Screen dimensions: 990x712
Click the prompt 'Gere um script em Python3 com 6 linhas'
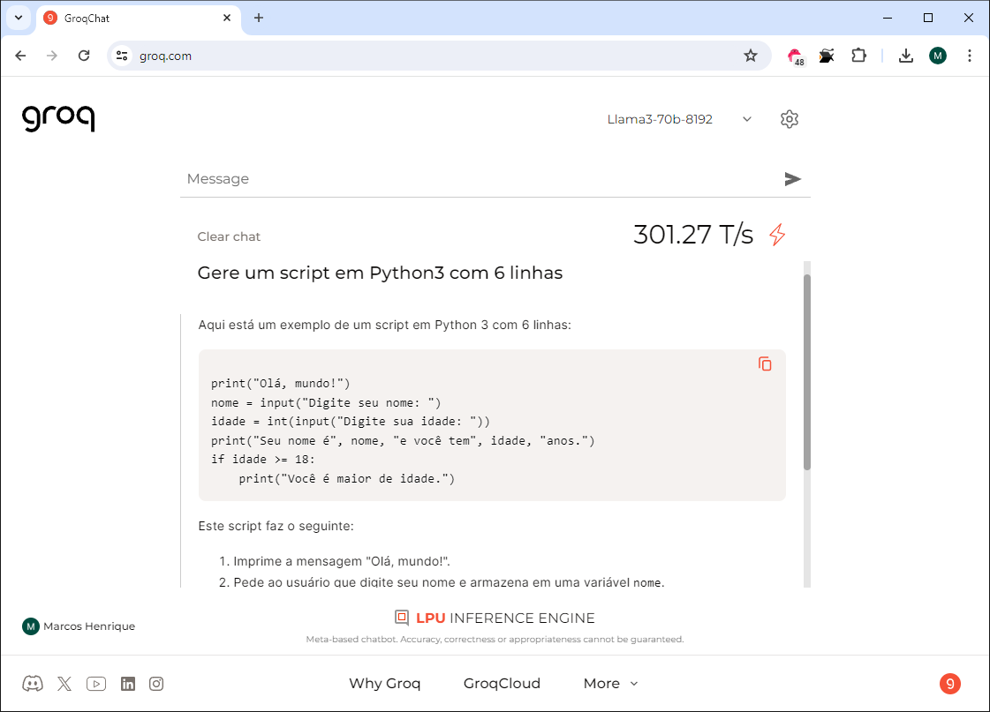coord(380,274)
